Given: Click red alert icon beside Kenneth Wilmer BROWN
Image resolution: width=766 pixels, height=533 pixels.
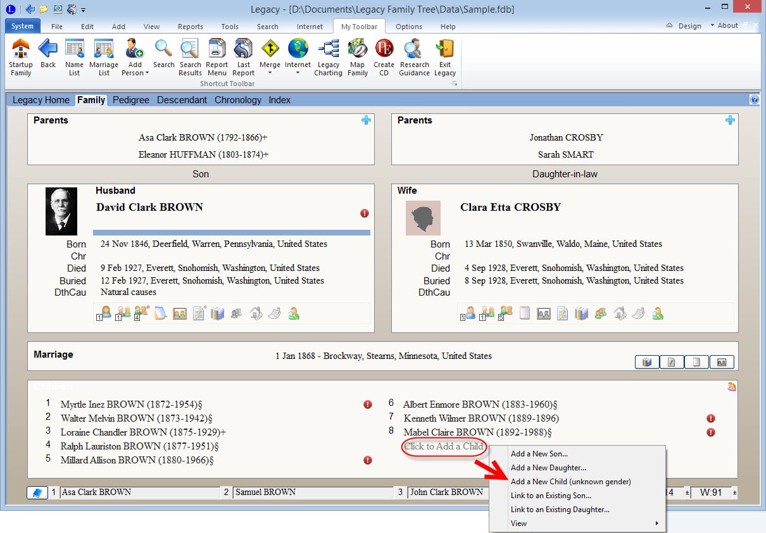Looking at the screenshot, I should pos(710,418).
